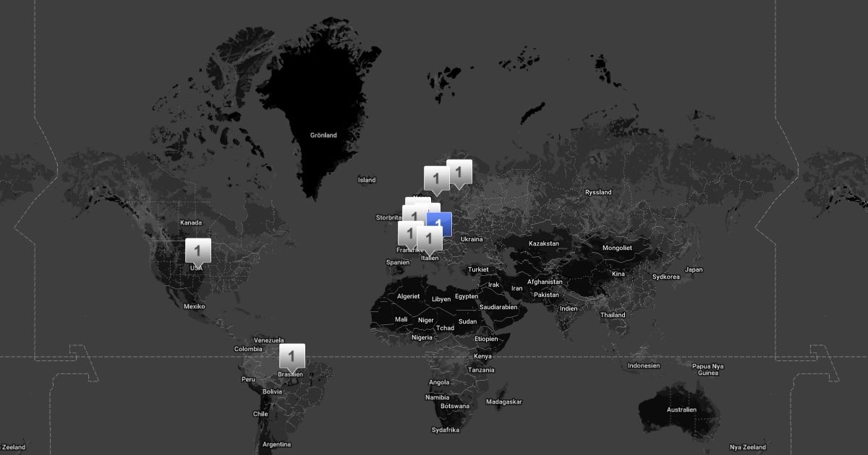Screen dimensions: 868x455
Task: Click the Algeriet label
Action: coord(408,296)
